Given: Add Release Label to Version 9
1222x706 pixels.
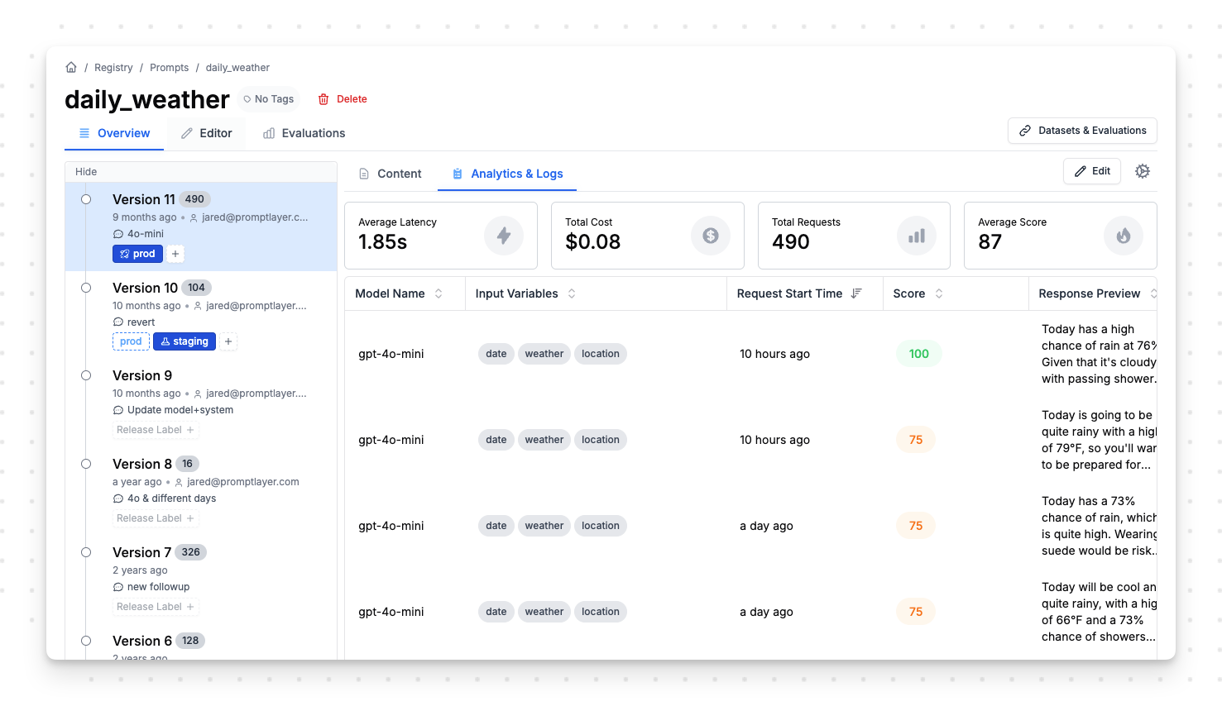Looking at the screenshot, I should [156, 430].
